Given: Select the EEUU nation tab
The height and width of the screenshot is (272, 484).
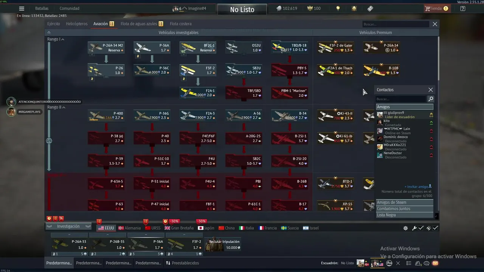Looking at the screenshot, I should click(106, 228).
